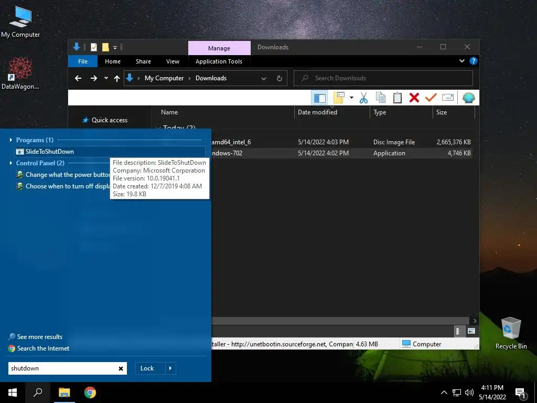Image resolution: width=537 pixels, height=403 pixels.
Task: Click Search the Internet
Action: (39, 348)
